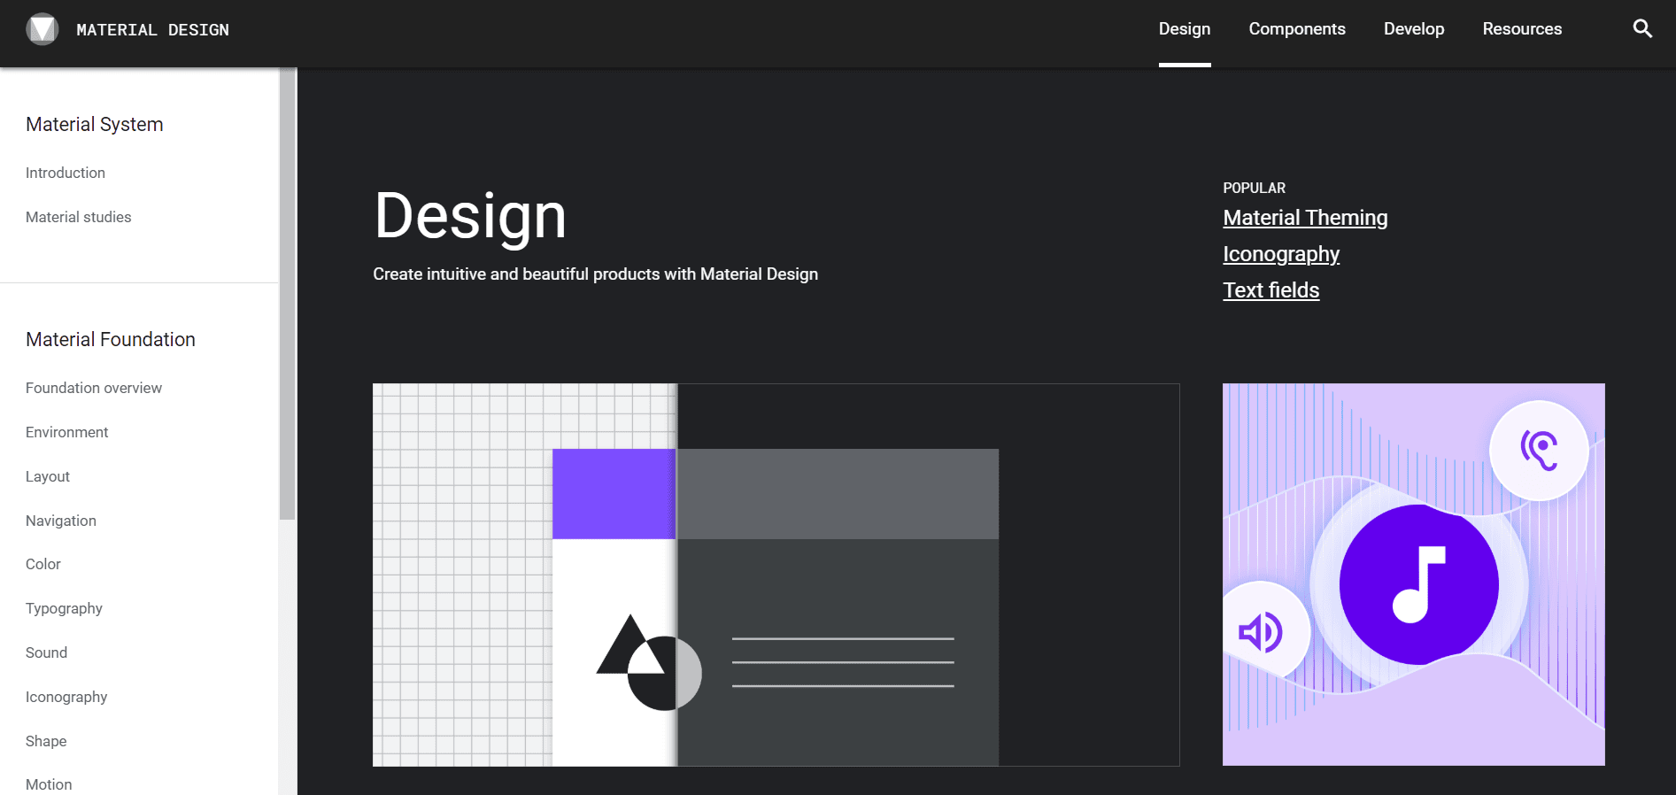Open the Material Theming link
Screen dimensions: 1676x795
[1305, 218]
